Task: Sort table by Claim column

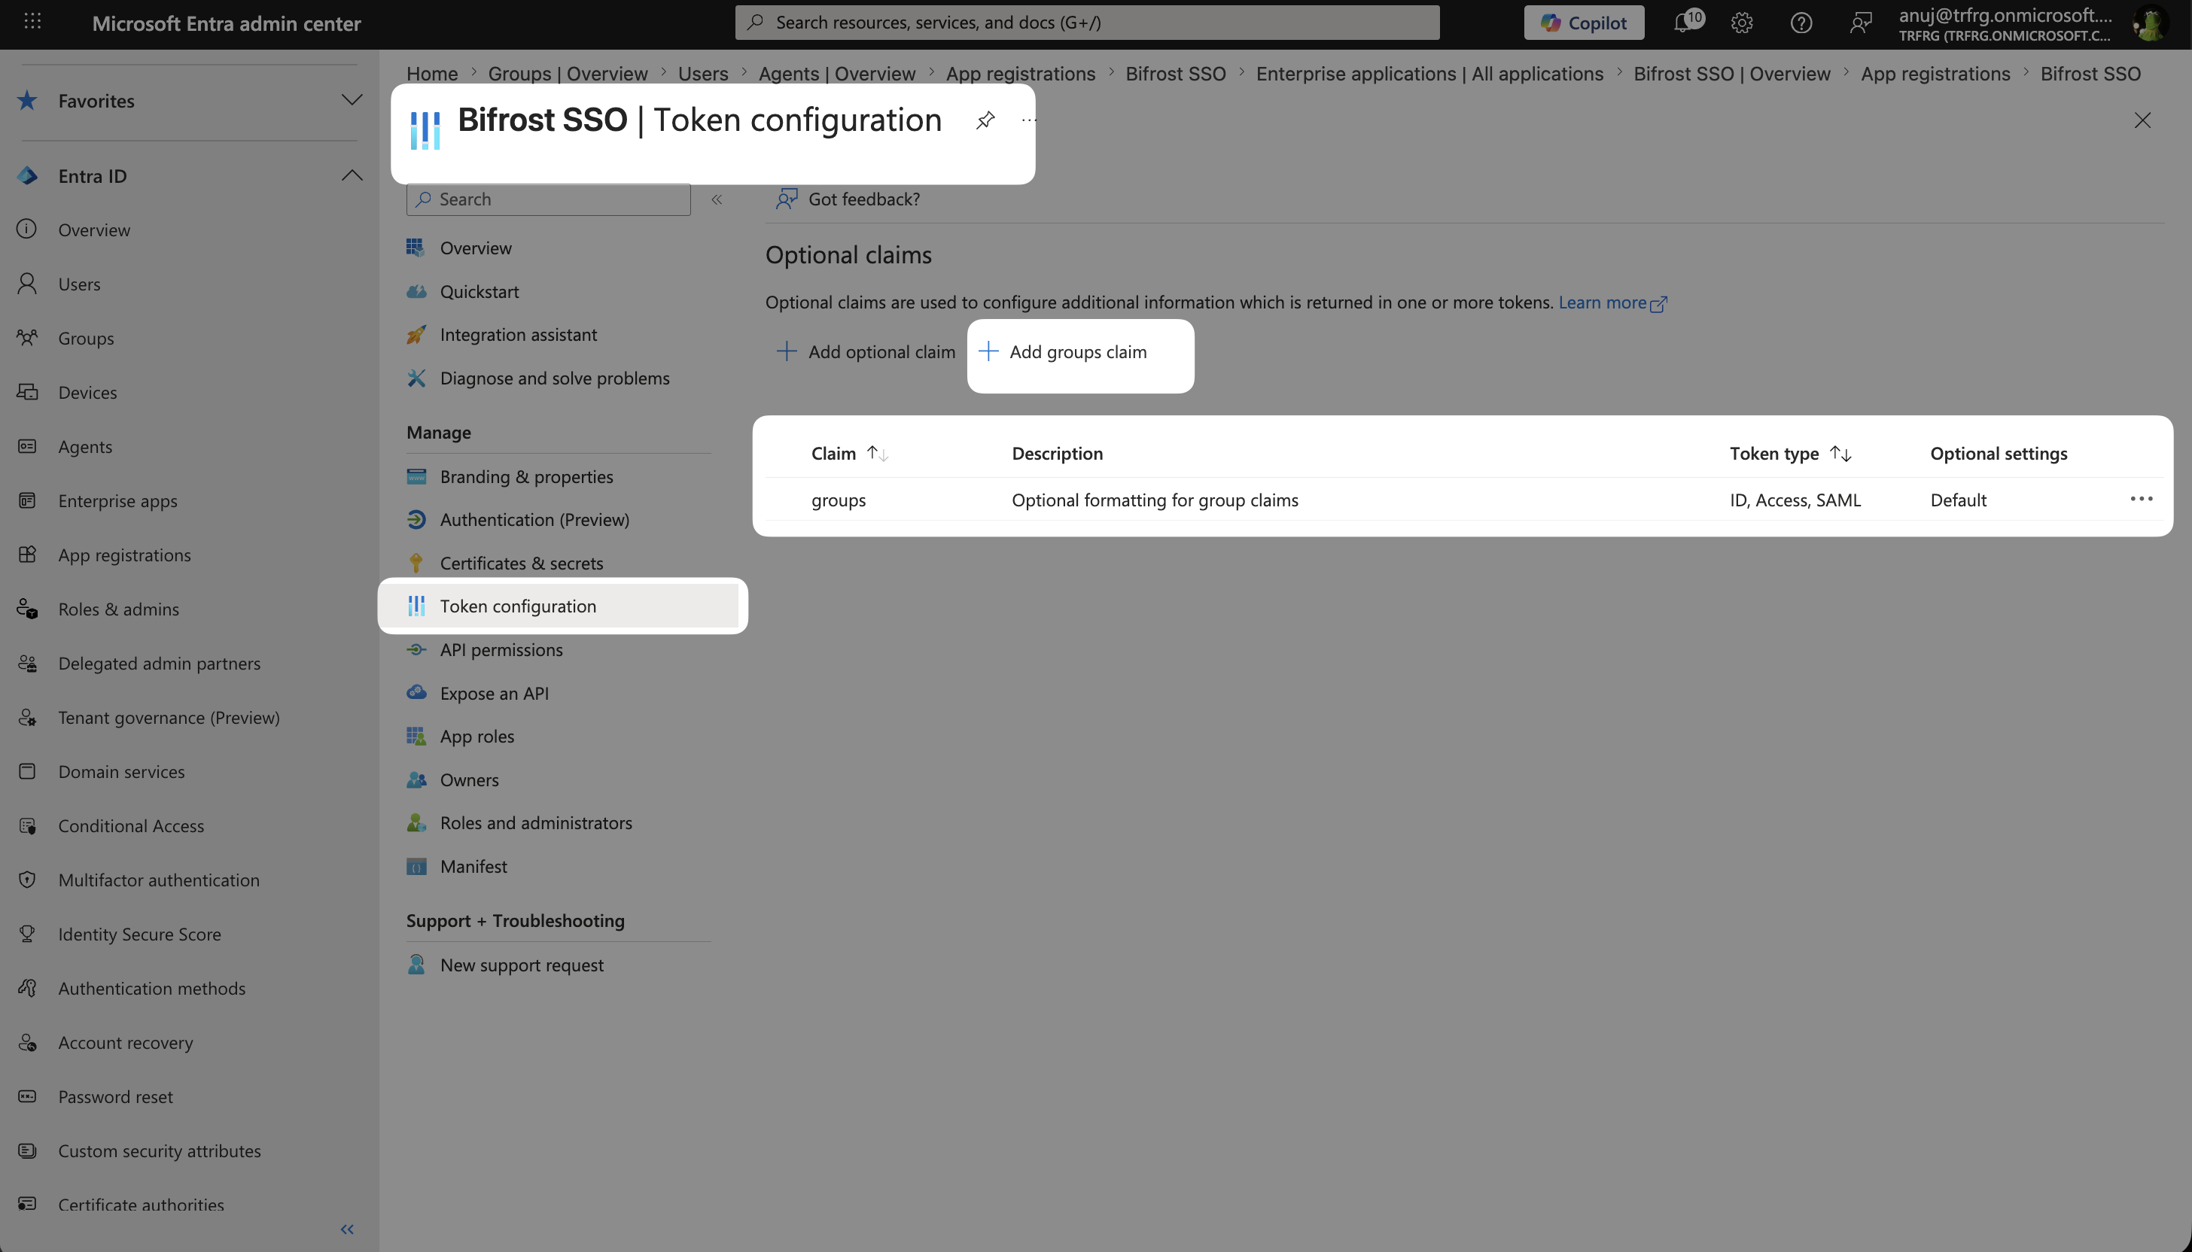Action: pyautogui.click(x=849, y=453)
